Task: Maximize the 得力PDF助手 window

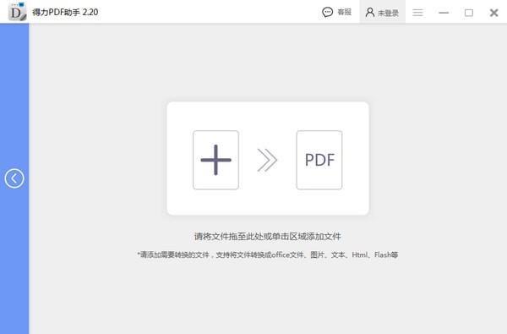Action: pos(469,13)
